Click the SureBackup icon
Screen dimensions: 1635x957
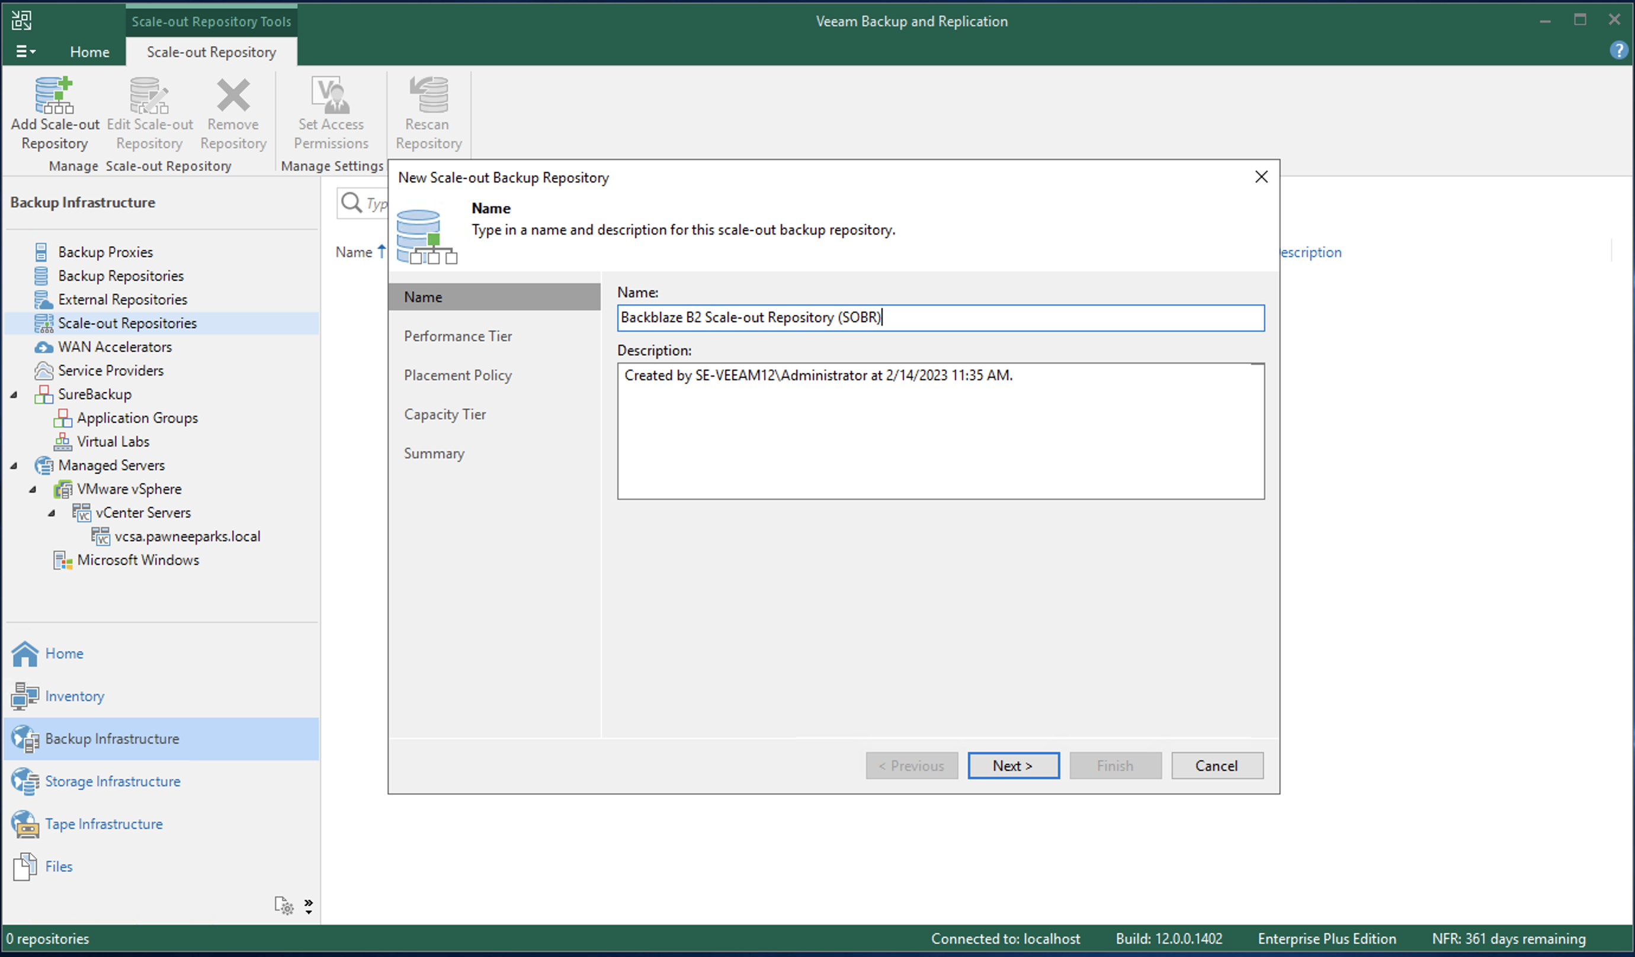coord(43,394)
